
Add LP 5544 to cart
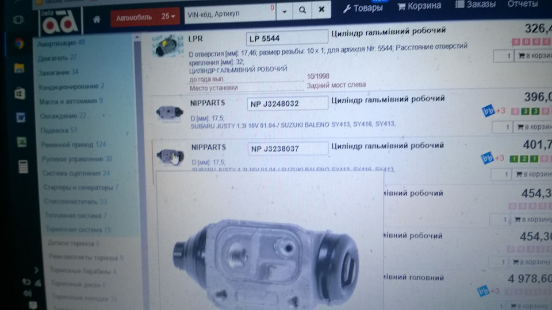[x=534, y=56]
